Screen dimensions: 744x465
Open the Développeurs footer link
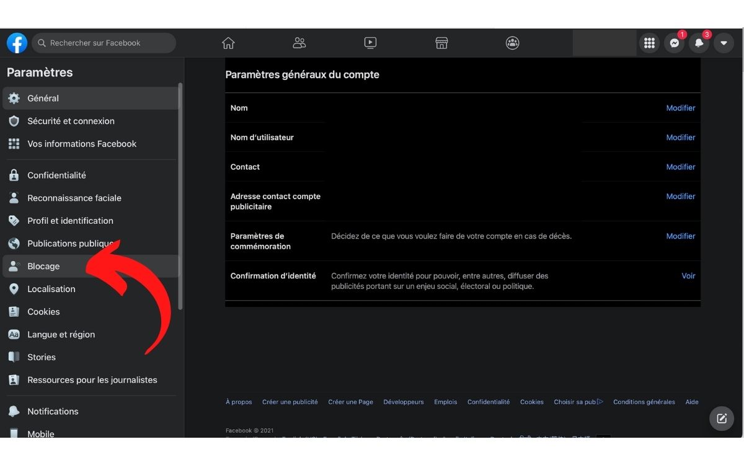(x=404, y=402)
